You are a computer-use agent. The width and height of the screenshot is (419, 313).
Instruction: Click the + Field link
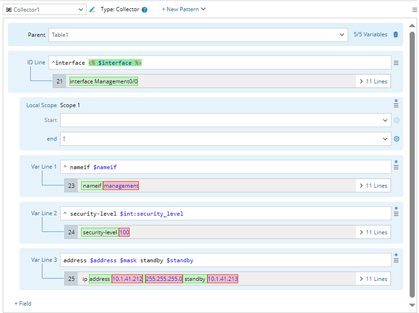coord(23,304)
